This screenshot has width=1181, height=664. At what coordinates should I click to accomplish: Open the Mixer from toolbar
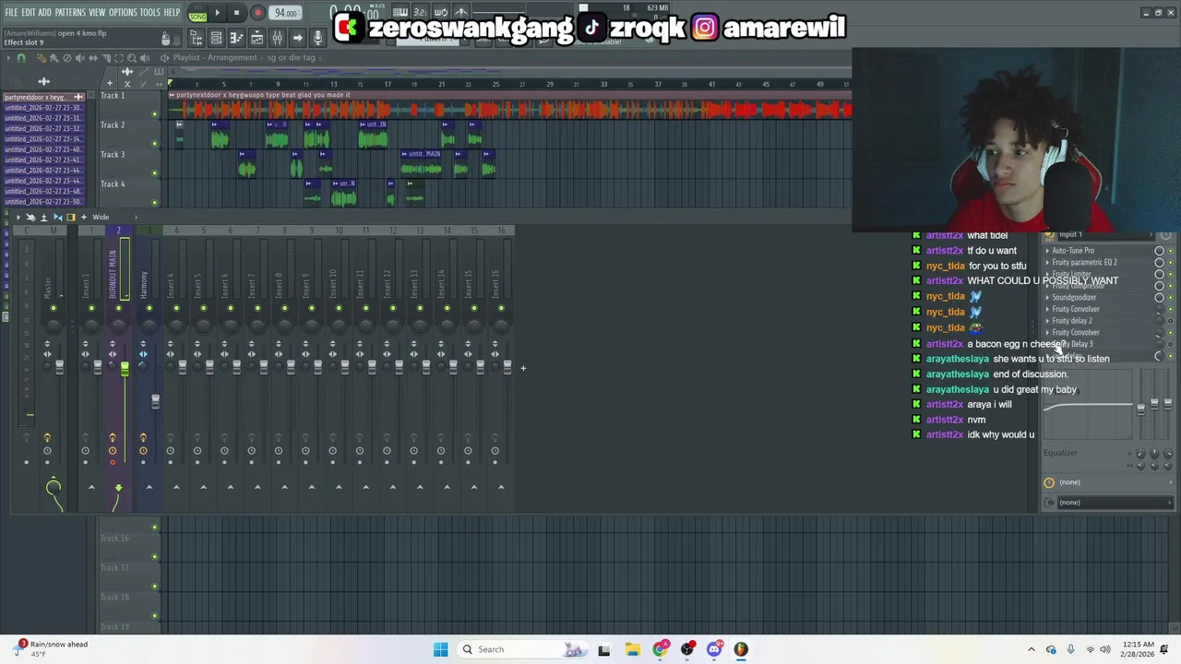click(277, 38)
